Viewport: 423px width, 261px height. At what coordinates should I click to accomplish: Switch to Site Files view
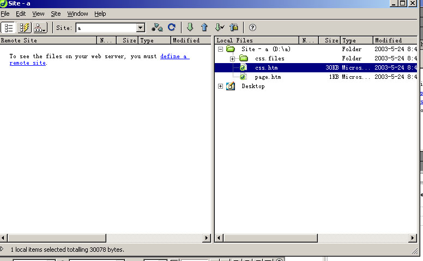[x=9, y=28]
